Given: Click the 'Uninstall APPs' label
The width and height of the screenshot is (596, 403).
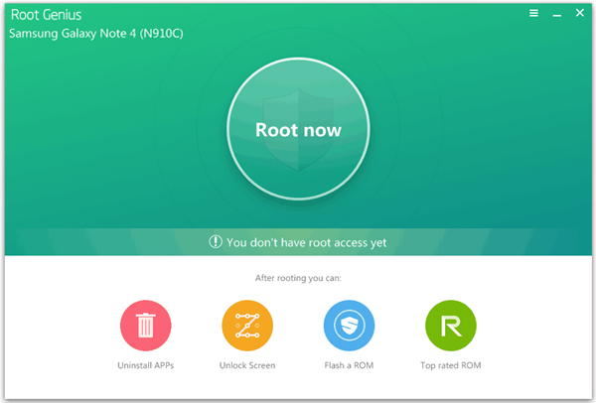Looking at the screenshot, I should pos(146,365).
